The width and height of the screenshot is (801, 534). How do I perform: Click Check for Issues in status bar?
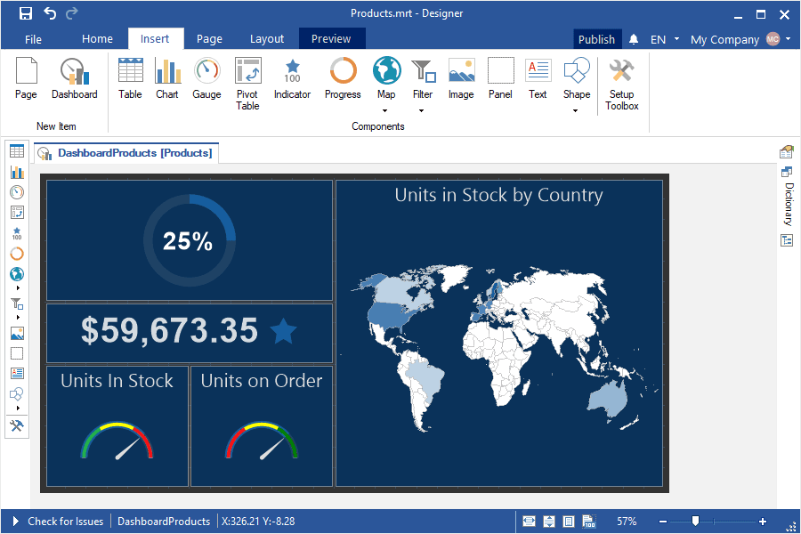(65, 522)
